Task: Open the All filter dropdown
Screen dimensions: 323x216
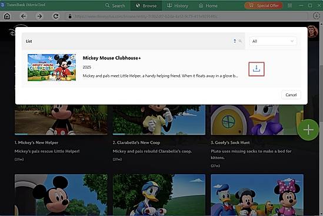Action: tap(273, 41)
